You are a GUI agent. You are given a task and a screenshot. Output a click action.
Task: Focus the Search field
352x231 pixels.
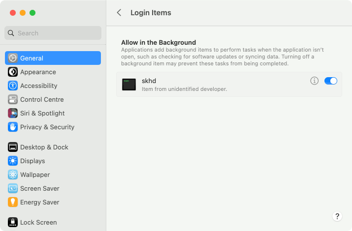53,33
